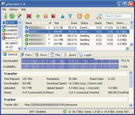Switch to the Speed tab

(x=70, y=55)
